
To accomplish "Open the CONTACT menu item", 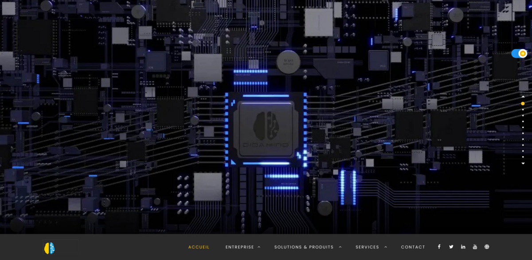I will click(x=413, y=247).
